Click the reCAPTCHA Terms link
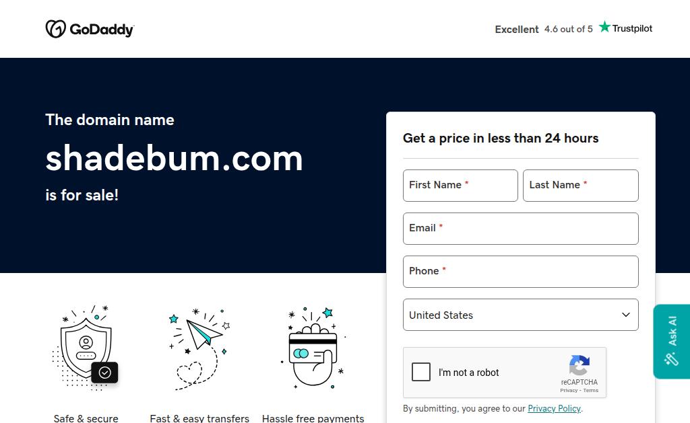Image resolution: width=690 pixels, height=423 pixels. tap(591, 390)
